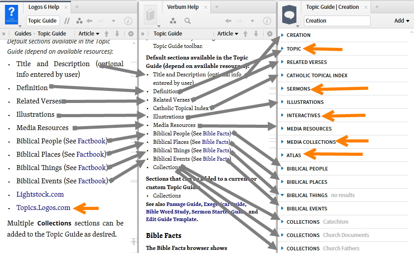Close locator bar in Logos 6 Help

pos(131,34)
